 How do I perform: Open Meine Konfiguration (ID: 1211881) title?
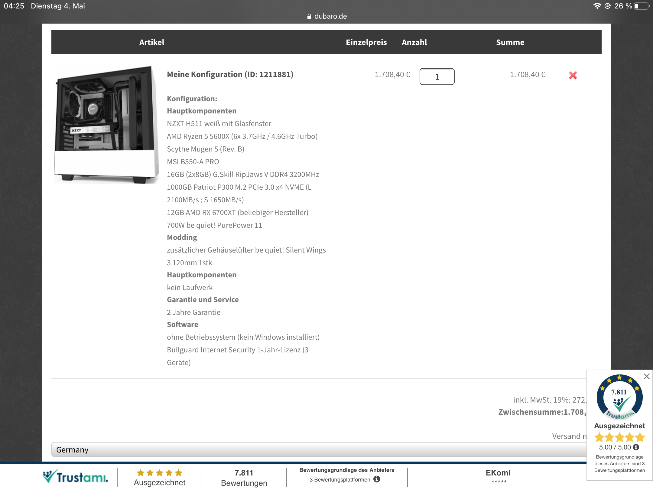(x=230, y=74)
